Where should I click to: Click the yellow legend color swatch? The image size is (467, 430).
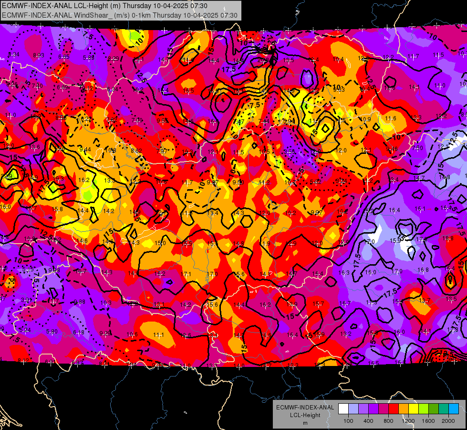pyautogui.click(x=414, y=409)
